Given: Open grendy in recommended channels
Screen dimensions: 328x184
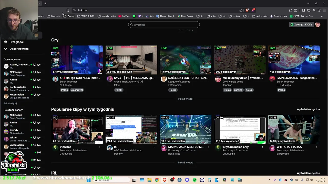Looking at the screenshot, I should coord(23,131).
